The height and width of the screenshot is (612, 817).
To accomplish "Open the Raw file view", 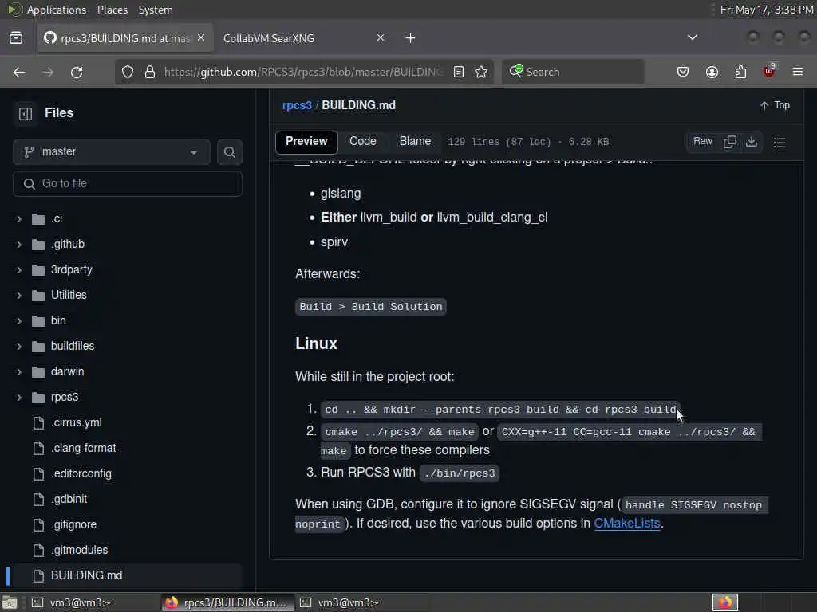I will point(702,142).
